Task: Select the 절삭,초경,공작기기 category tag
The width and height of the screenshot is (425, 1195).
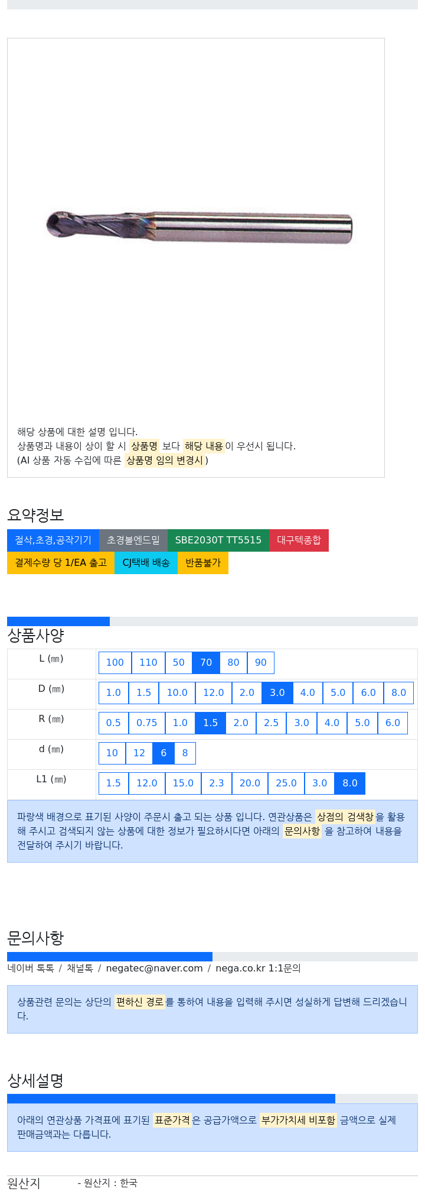Action: (x=53, y=540)
